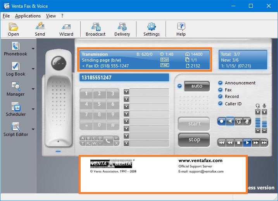This screenshot has height=201, width=278.
Task: Increase microphone level with plus button
Action: 264,112
